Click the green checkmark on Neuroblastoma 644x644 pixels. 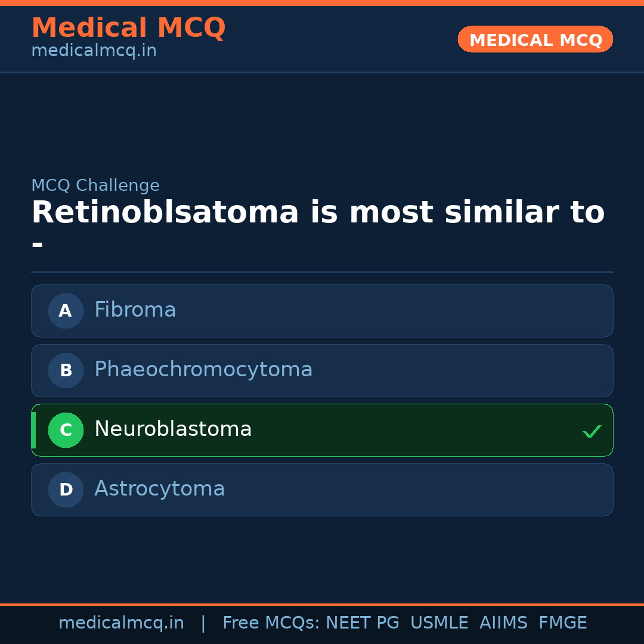point(592,431)
